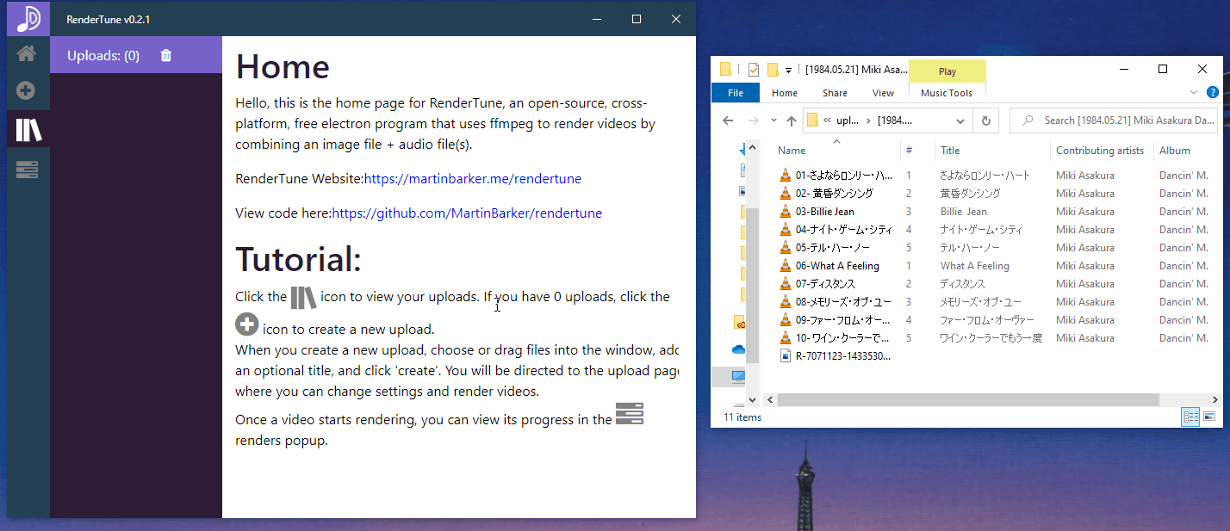Open the renders popup sidebar icon
The width and height of the screenshot is (1230, 531).
[x=27, y=170]
